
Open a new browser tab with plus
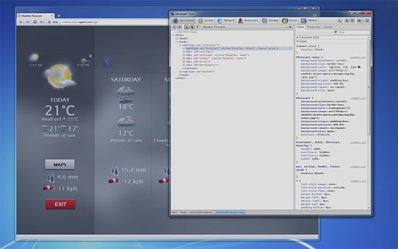click(59, 16)
